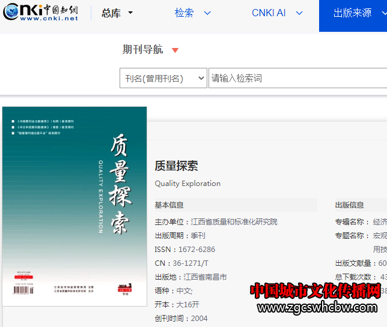The image size is (387, 327).
Task: Click the 质量探索 journal title
Action: click(x=176, y=166)
